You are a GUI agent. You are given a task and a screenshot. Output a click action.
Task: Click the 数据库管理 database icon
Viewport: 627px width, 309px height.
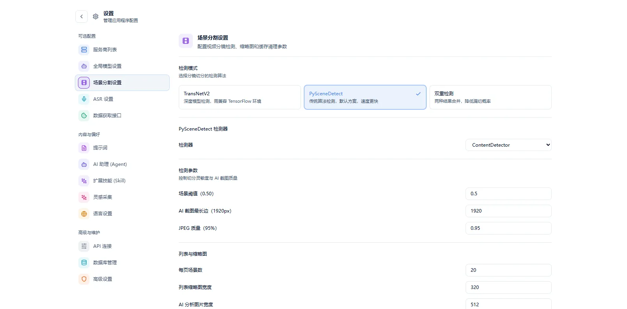tap(84, 263)
